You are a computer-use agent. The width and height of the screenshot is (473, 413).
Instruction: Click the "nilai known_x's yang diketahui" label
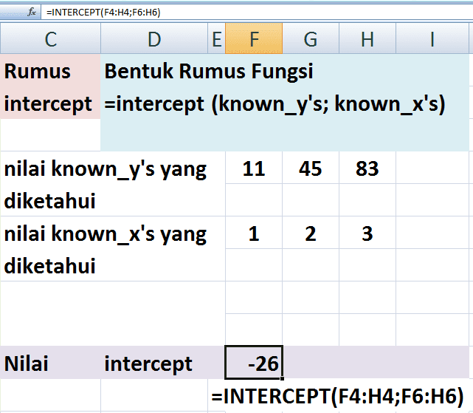(x=113, y=249)
